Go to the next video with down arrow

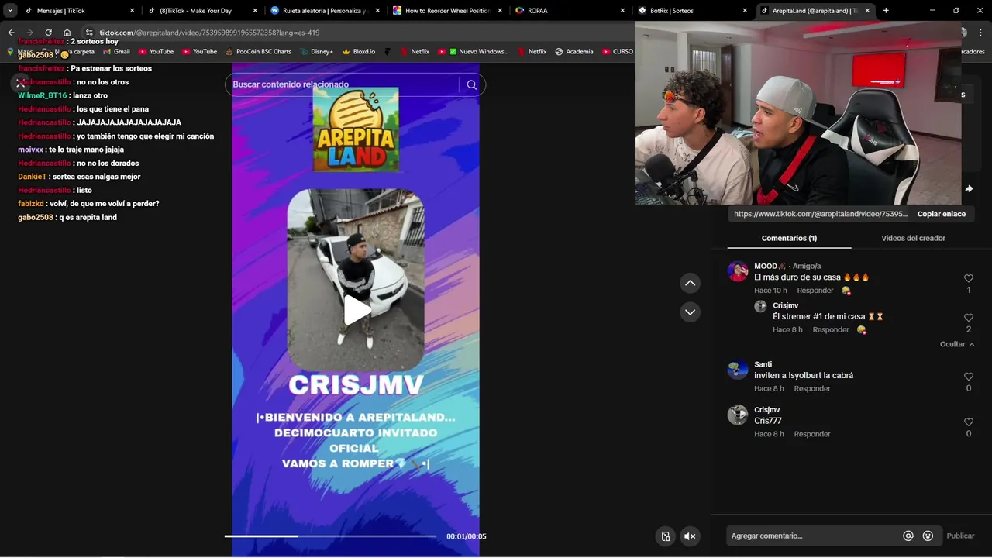pyautogui.click(x=690, y=312)
